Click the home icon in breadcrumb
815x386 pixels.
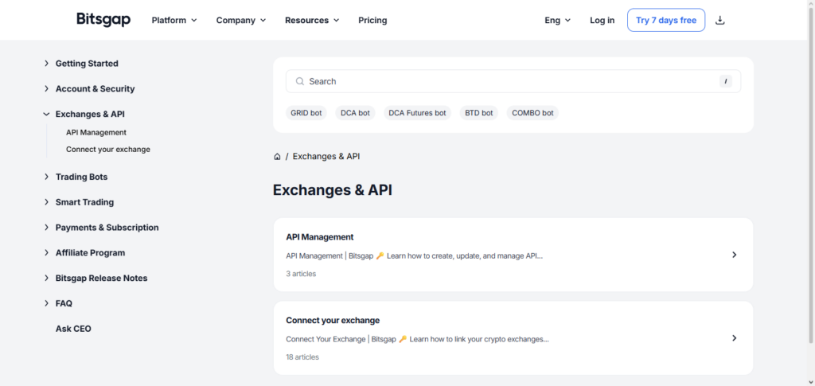point(277,156)
